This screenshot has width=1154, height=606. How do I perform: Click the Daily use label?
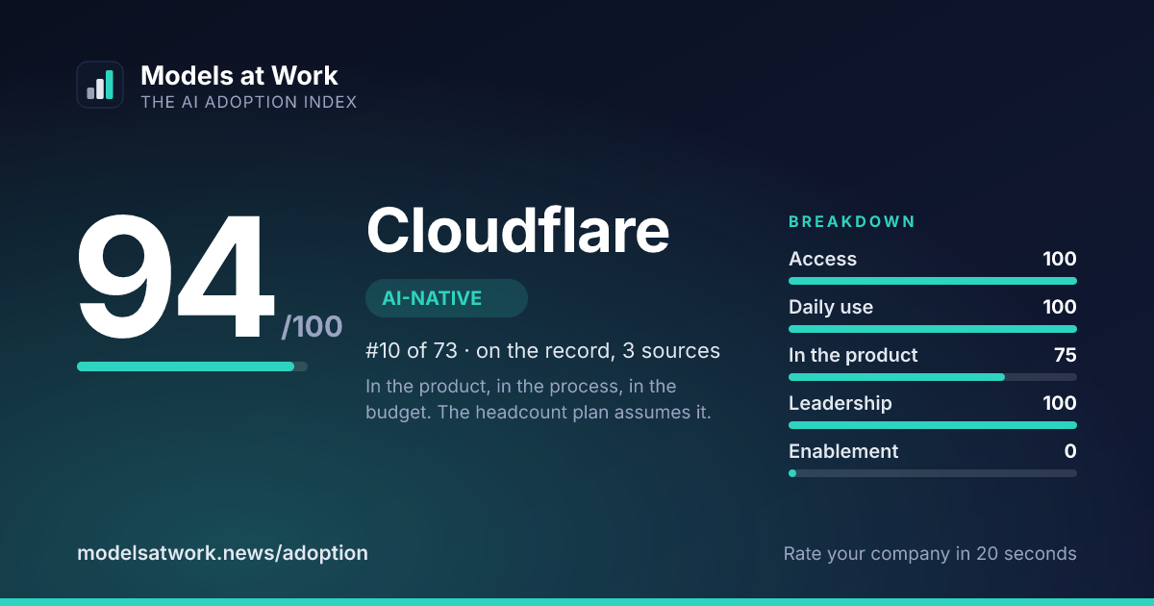(831, 307)
